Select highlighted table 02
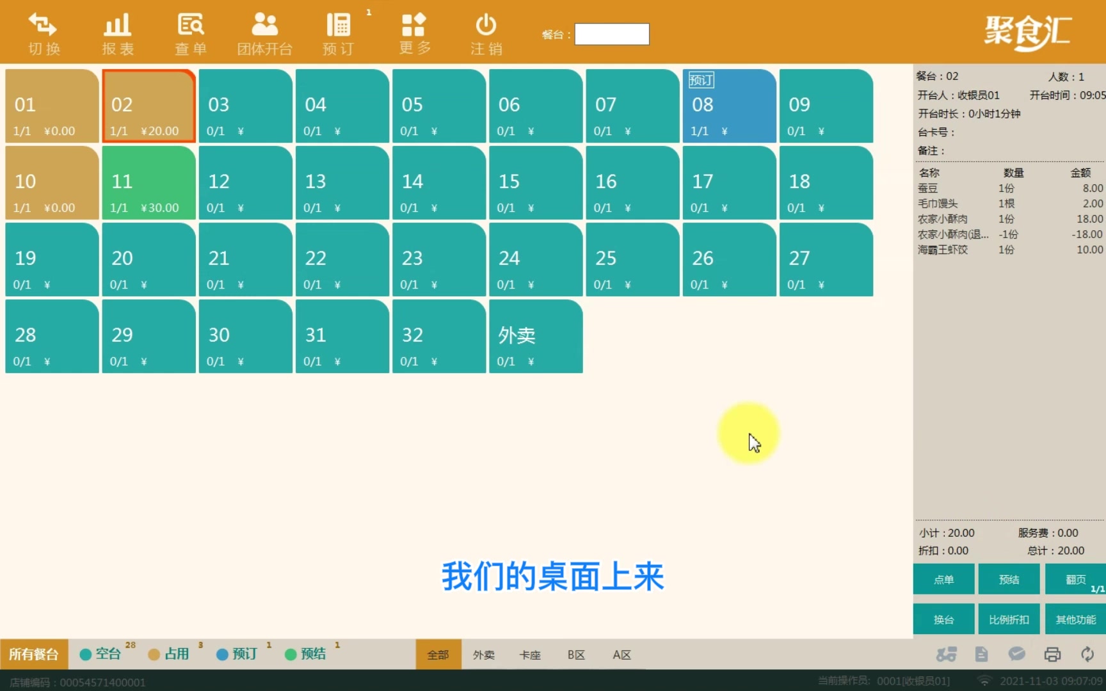Viewport: 1106px width, 691px height. click(x=149, y=106)
